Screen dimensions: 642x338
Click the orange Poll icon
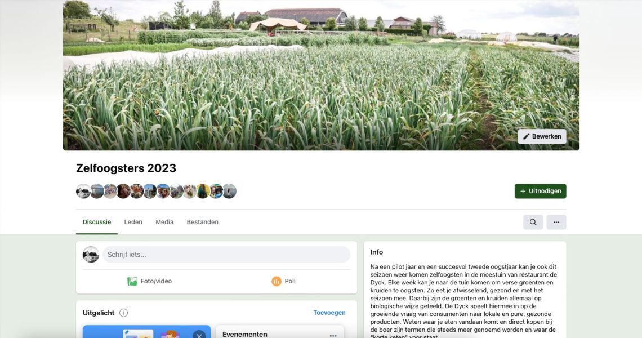pyautogui.click(x=277, y=282)
